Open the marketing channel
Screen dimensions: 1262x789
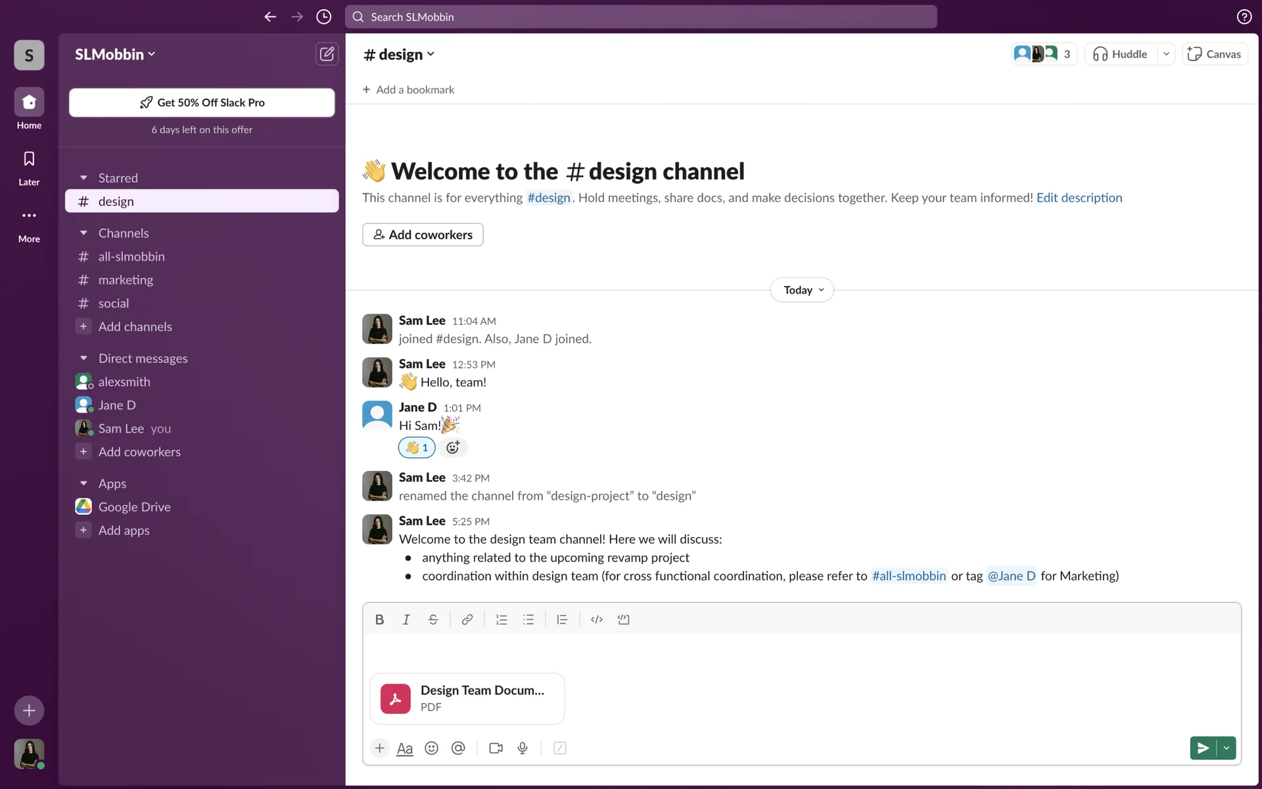[x=126, y=280]
